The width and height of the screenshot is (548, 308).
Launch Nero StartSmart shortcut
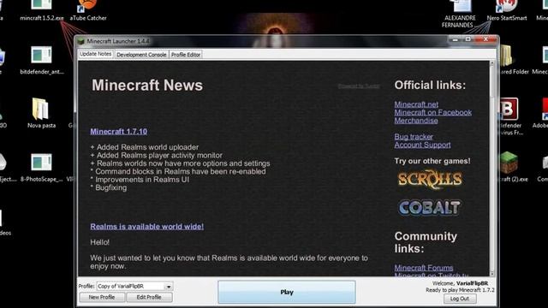507,10
